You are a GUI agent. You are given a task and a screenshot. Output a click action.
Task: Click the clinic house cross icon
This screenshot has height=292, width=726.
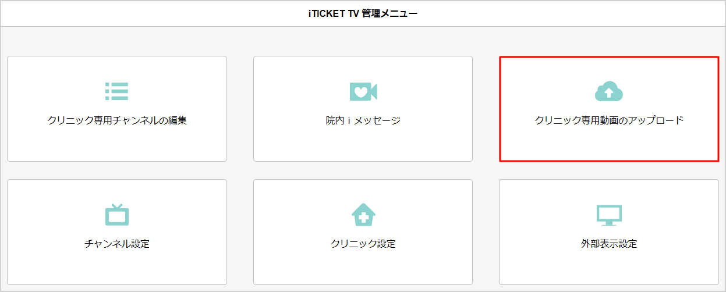[363, 215]
